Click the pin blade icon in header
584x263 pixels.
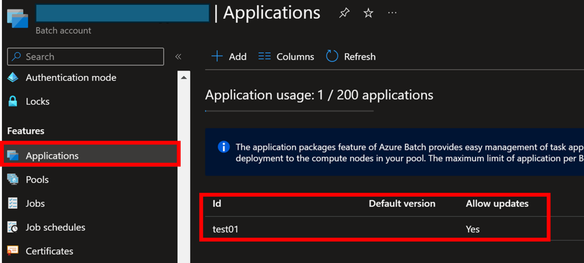(344, 14)
